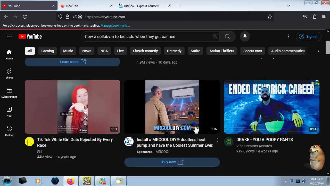Open Home in the YouTube sidebar
This screenshot has height=186, width=330.
pyautogui.click(x=9, y=55)
